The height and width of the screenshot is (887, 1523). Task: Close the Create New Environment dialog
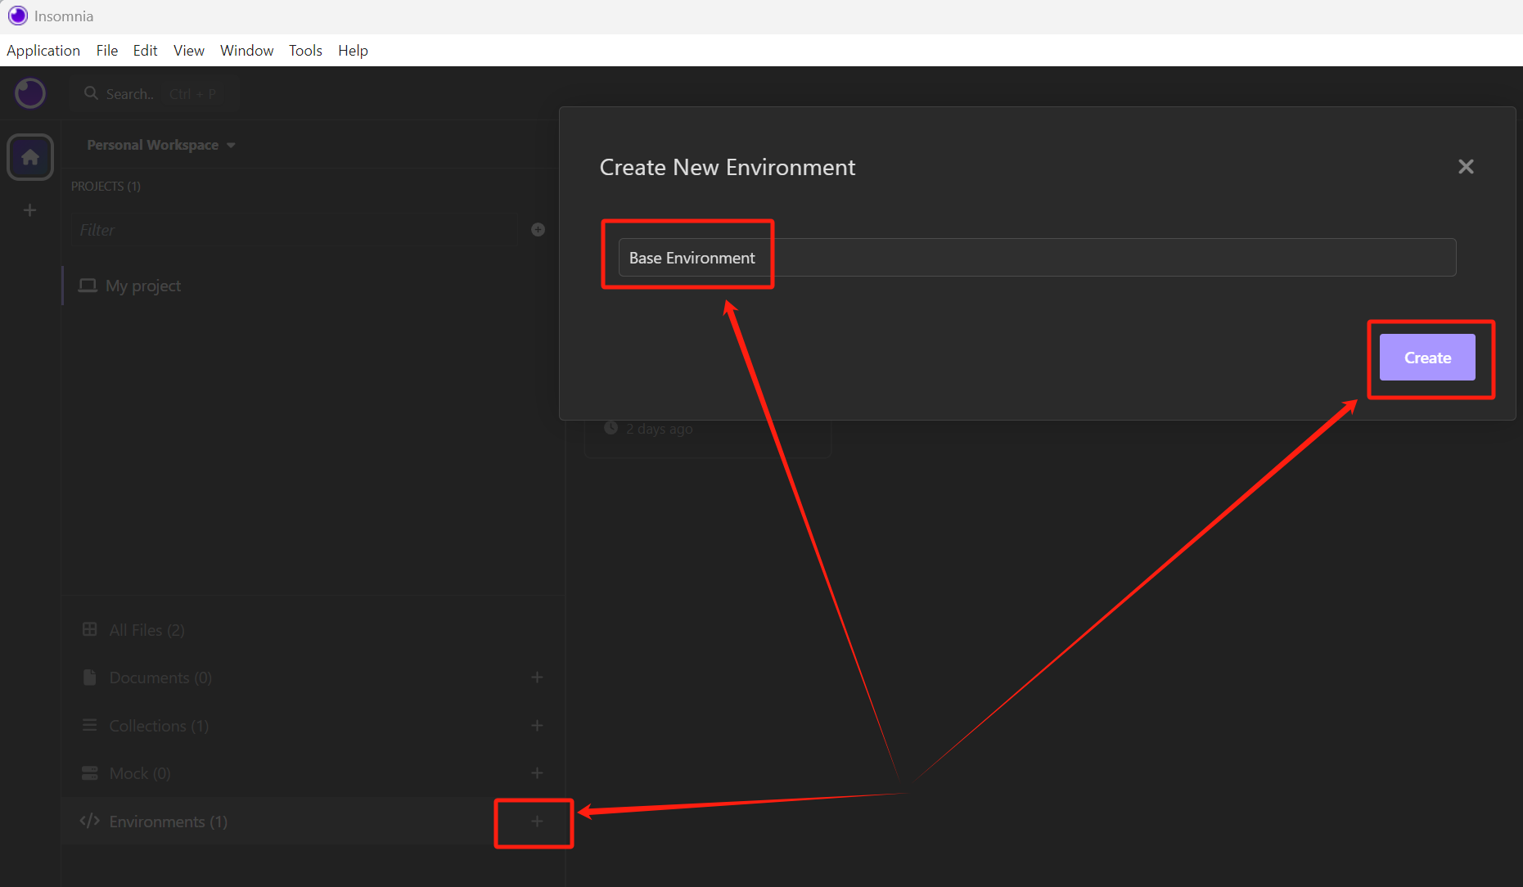1466,167
